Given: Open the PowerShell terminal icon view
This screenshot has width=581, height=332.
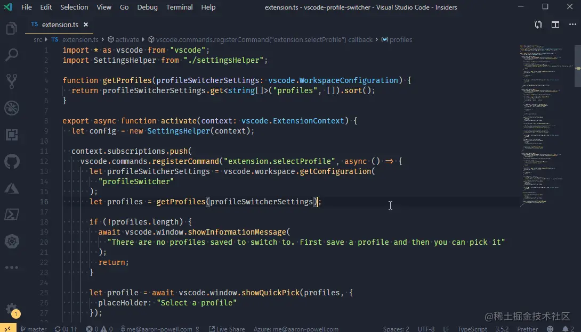Looking at the screenshot, I should pos(12,214).
